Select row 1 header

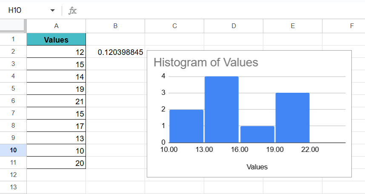13,39
